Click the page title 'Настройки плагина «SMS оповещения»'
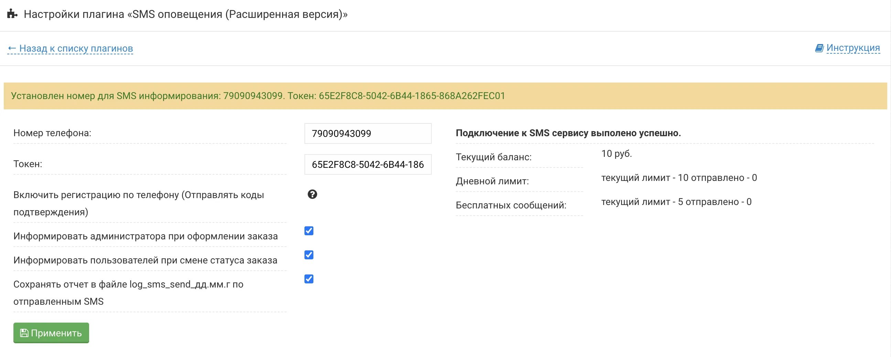Image resolution: width=891 pixels, height=357 pixels. (x=186, y=14)
